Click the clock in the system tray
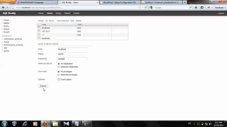This screenshot has height=127, width=227. click(x=218, y=124)
